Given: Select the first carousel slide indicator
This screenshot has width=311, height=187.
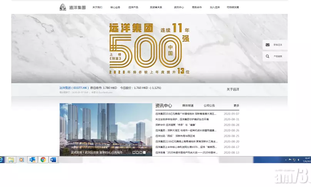Looking at the screenshot, I should click(134, 152).
